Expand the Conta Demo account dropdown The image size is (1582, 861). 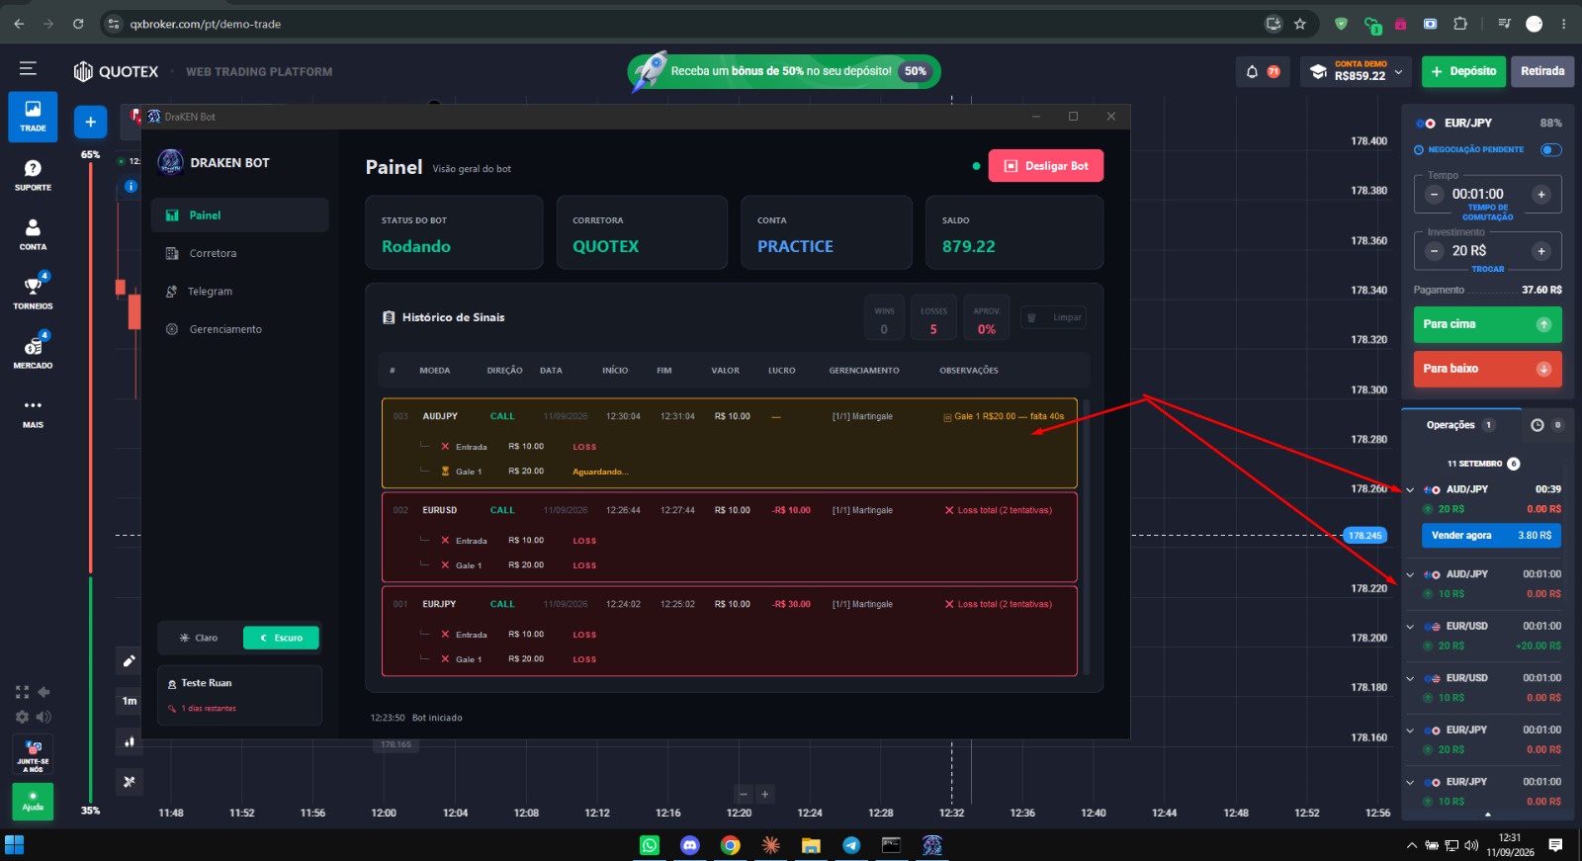pos(1398,72)
